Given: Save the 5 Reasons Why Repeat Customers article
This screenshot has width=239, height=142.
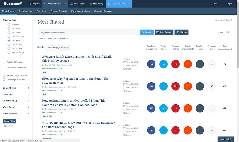Looking at the screenshot, I should point(126,81).
